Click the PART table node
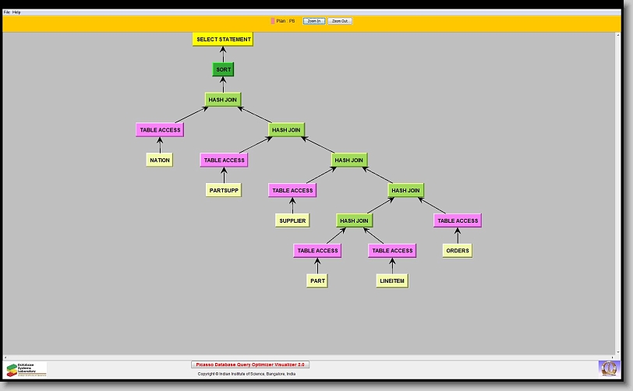The image size is (633, 391). pos(316,280)
